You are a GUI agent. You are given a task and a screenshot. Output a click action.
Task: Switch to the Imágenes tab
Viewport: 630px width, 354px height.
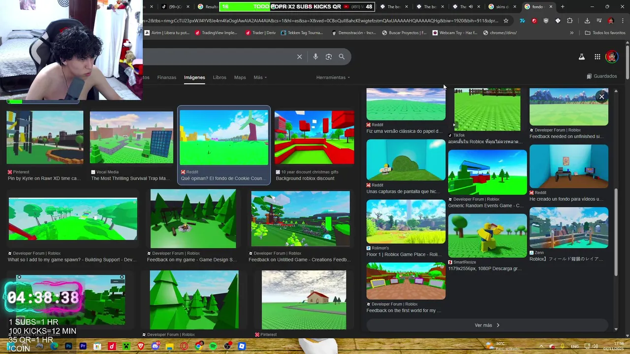194,77
